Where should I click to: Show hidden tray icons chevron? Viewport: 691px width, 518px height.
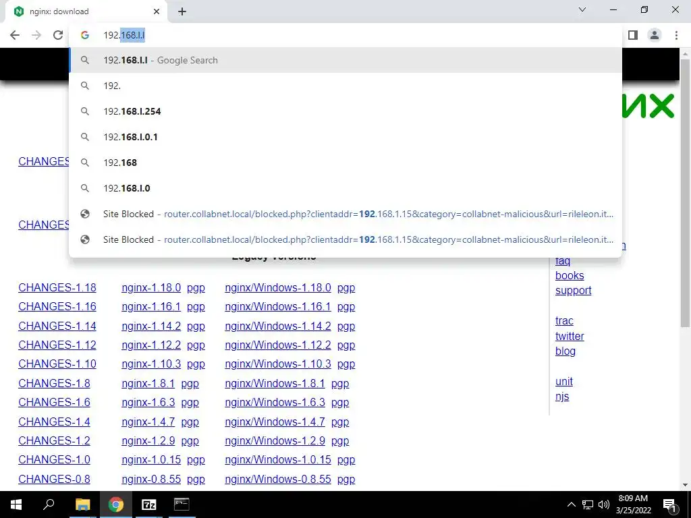571,505
